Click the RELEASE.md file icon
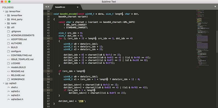218x108 pixels. click(8, 75)
